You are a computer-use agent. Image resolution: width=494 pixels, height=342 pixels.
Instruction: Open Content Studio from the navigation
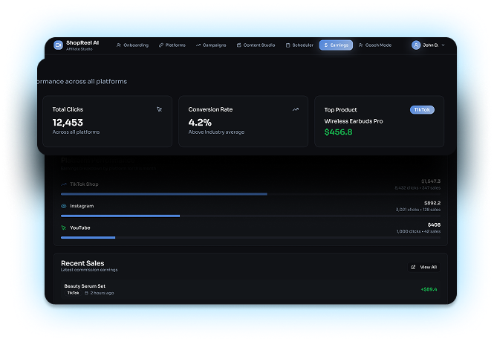256,45
